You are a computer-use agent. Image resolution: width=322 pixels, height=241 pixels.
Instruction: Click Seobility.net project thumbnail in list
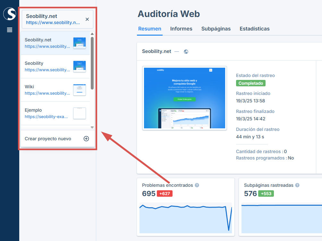tap(80, 43)
